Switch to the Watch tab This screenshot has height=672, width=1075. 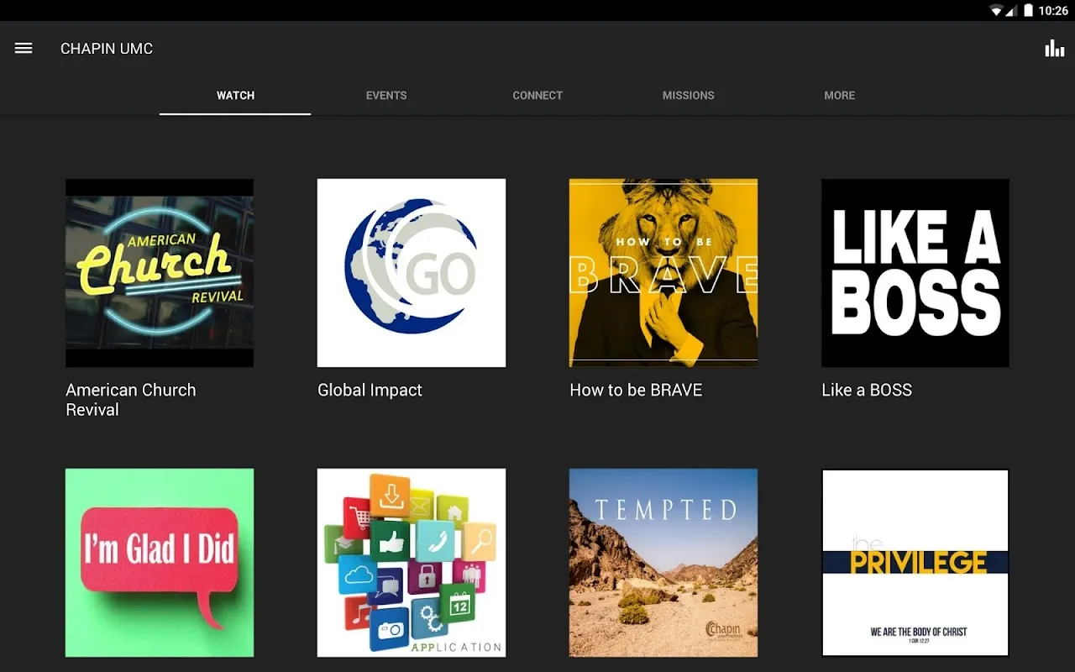pos(235,96)
